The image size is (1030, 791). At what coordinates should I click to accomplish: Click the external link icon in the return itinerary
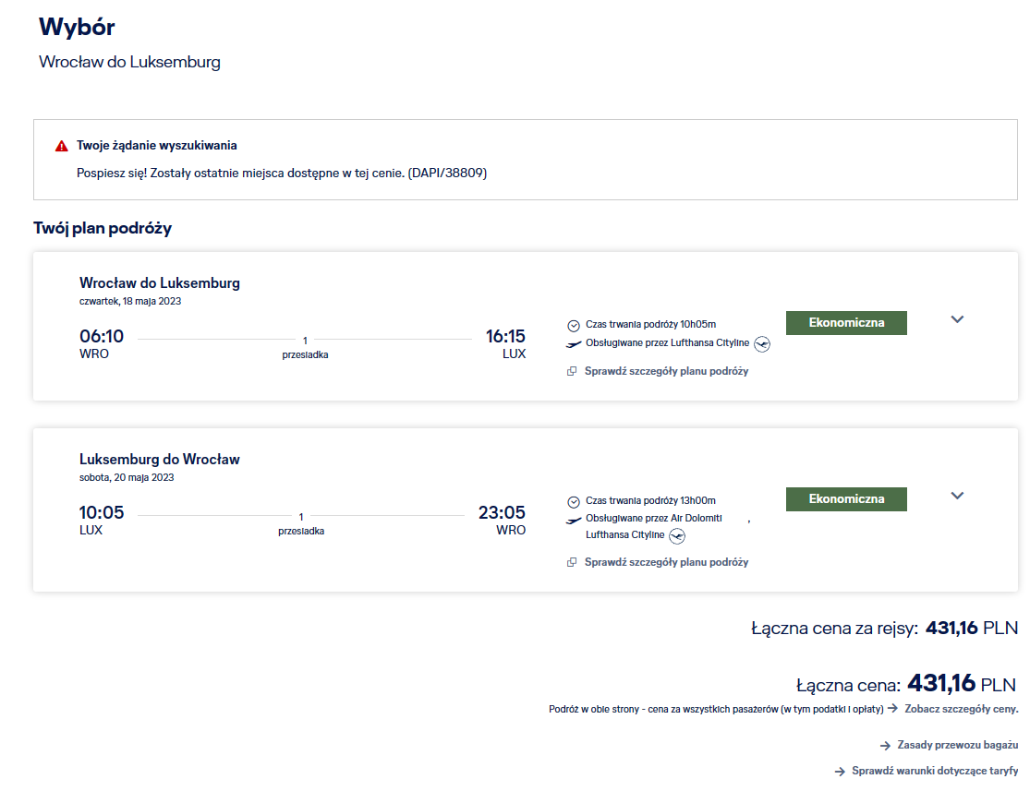tap(572, 563)
